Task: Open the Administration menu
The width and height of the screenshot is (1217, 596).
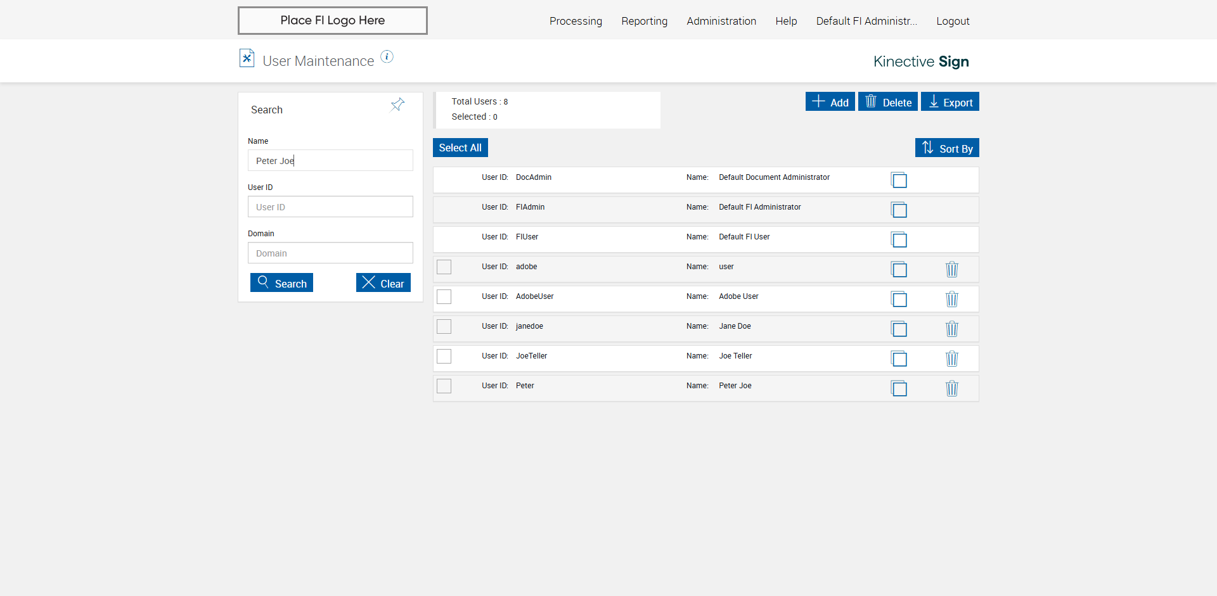Action: tap(721, 21)
